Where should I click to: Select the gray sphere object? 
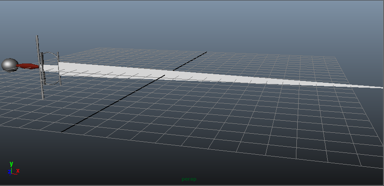point(10,65)
